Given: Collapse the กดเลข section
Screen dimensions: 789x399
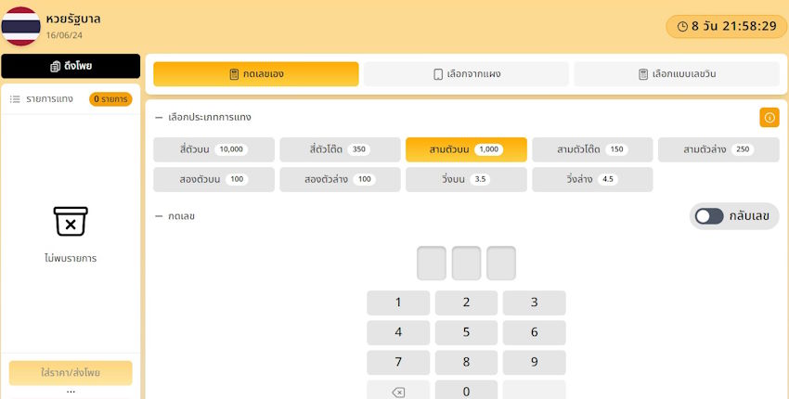Looking at the screenshot, I should (159, 216).
